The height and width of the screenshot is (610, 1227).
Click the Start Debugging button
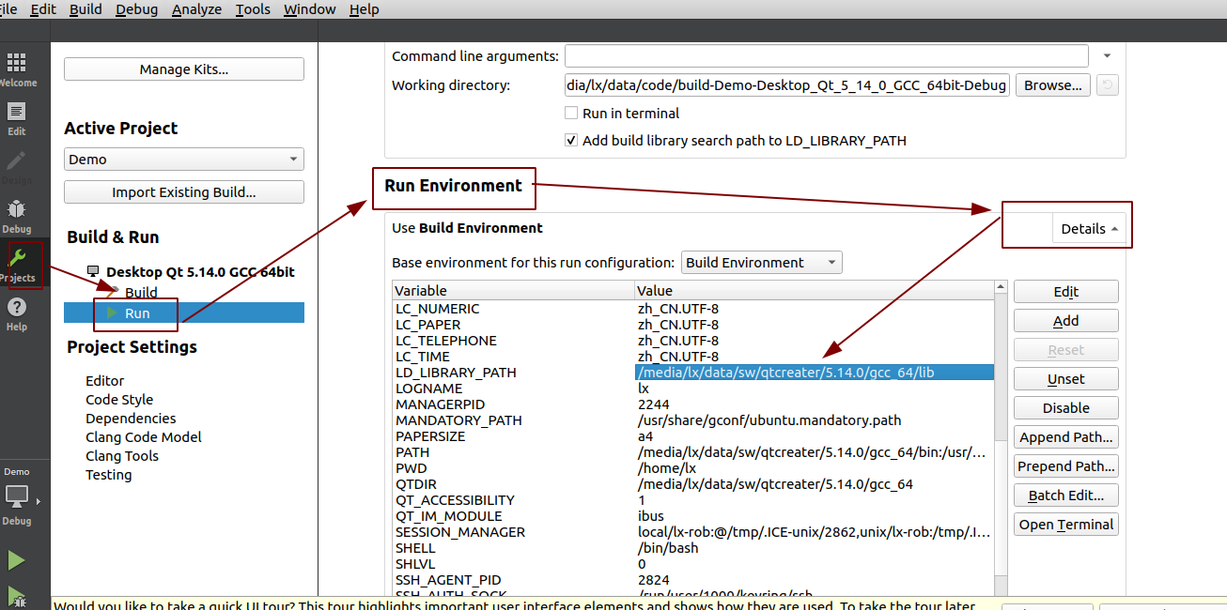tap(16, 597)
